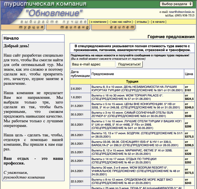
Task: Open the БОДРУМ № 51/1 offer
Action: click(x=137, y=135)
